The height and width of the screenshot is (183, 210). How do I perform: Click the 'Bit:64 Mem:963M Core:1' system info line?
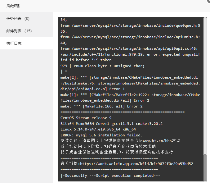tap(111, 124)
